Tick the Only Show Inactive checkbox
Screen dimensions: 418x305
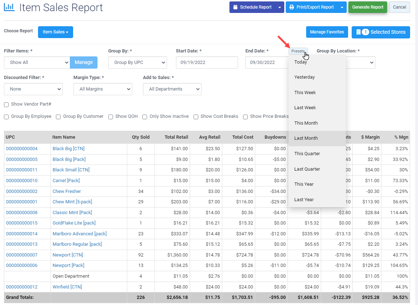point(145,117)
